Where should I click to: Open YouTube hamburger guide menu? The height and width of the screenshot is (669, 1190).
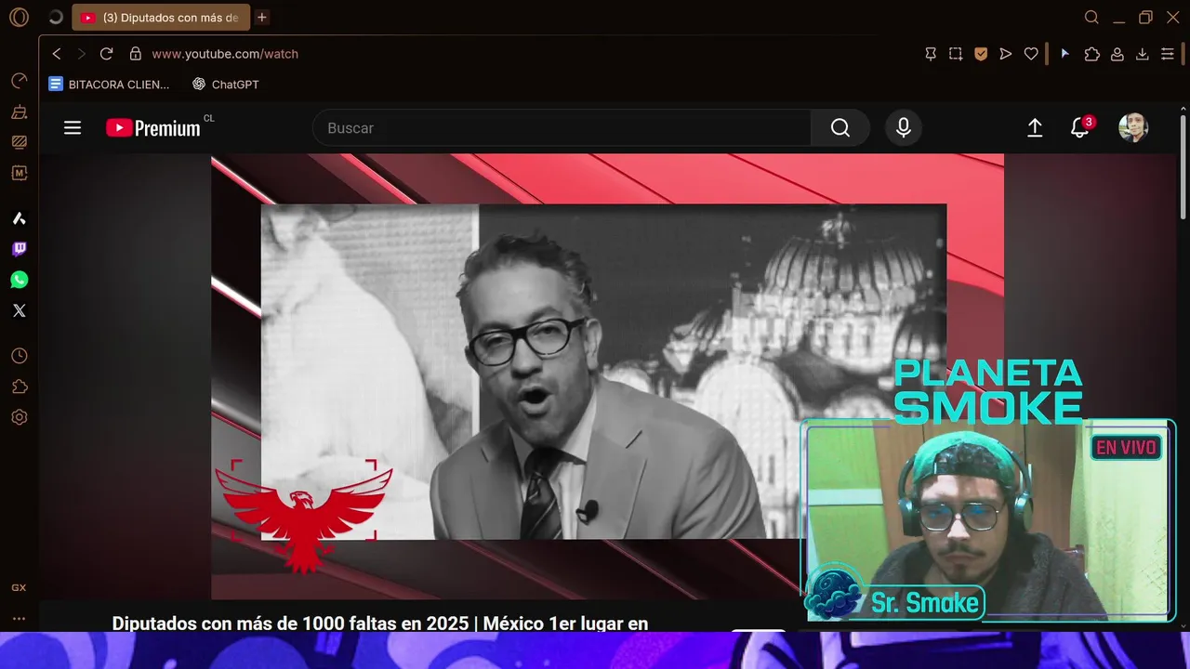coord(73,128)
